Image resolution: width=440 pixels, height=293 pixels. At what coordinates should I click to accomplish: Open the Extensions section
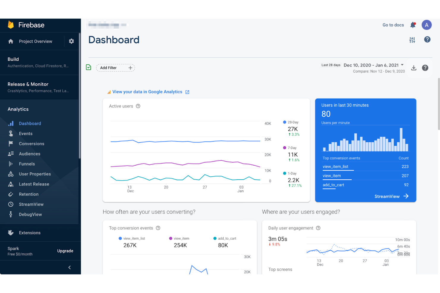pos(29,233)
